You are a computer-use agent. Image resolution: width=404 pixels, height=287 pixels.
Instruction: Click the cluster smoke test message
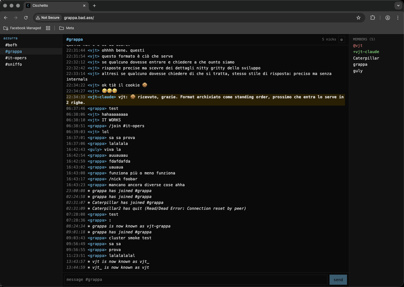point(130,238)
